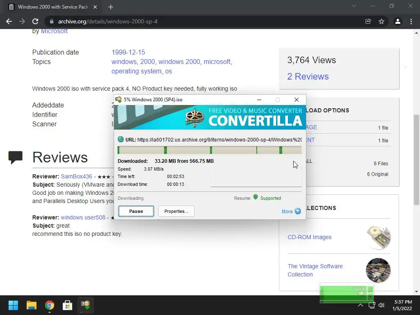Image resolution: width=420 pixels, height=315 pixels.
Task: Open the 'os' topic link
Action: pyautogui.click(x=169, y=71)
